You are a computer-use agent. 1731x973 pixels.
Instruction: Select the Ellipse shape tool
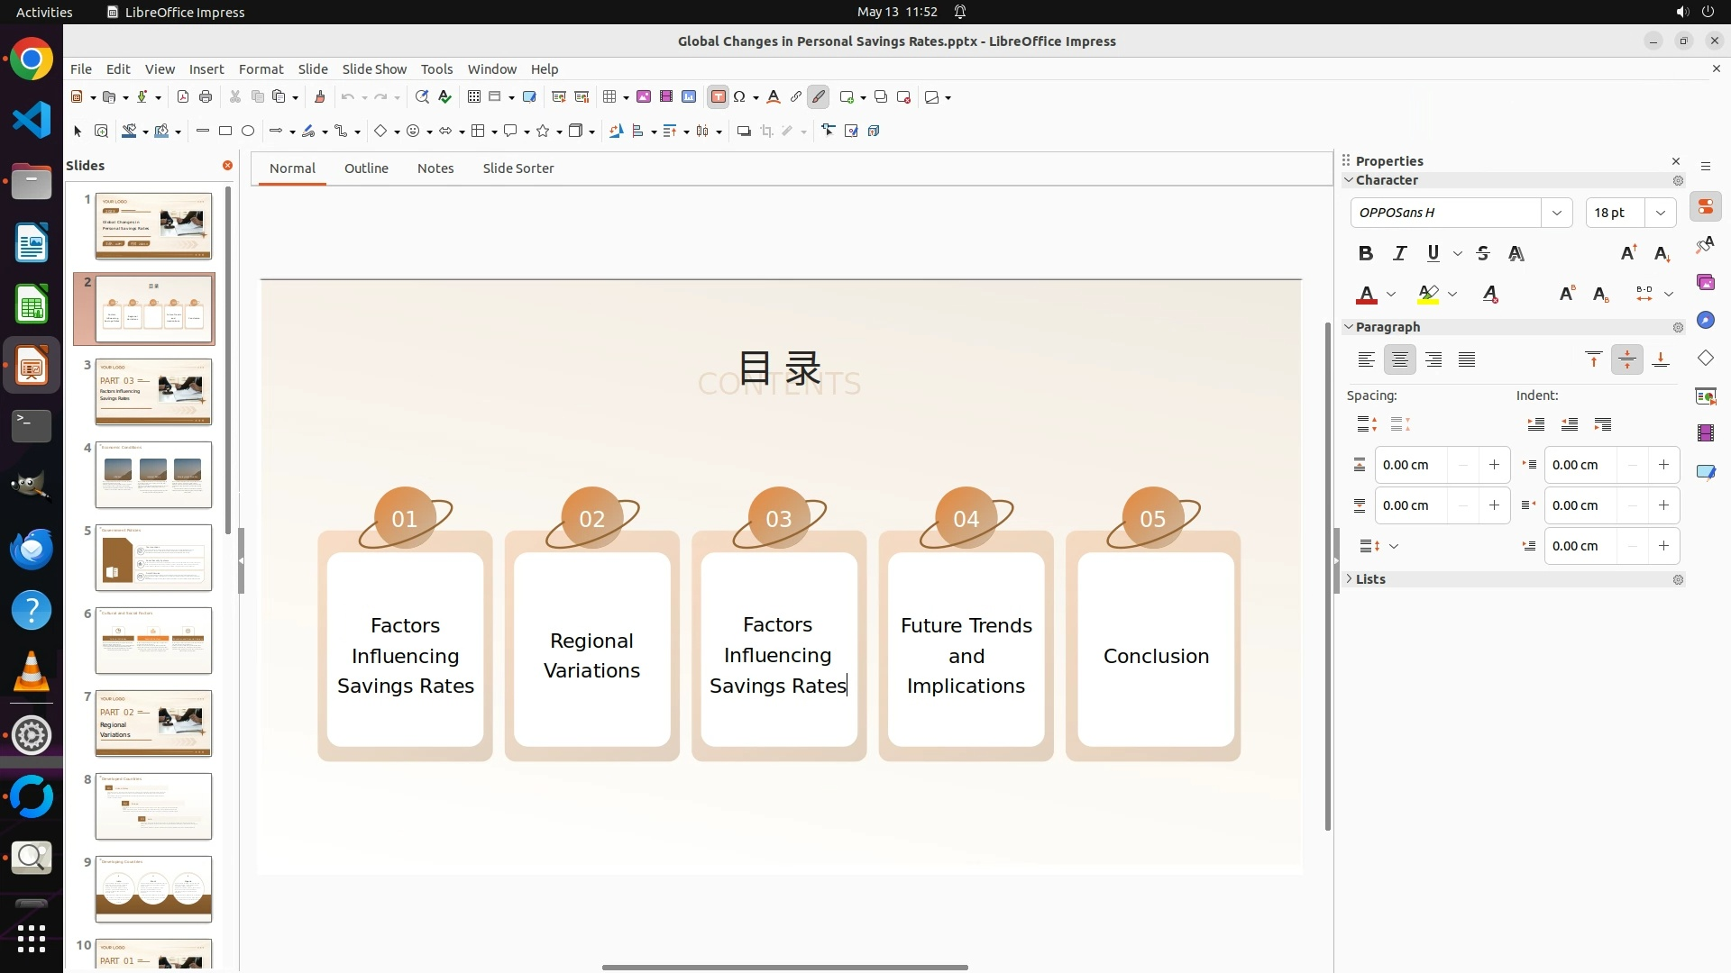[248, 132]
